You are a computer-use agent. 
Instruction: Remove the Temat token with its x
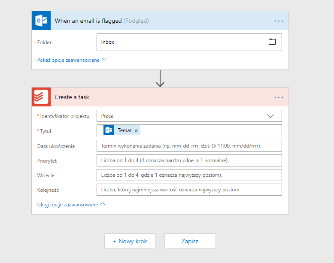(136, 130)
